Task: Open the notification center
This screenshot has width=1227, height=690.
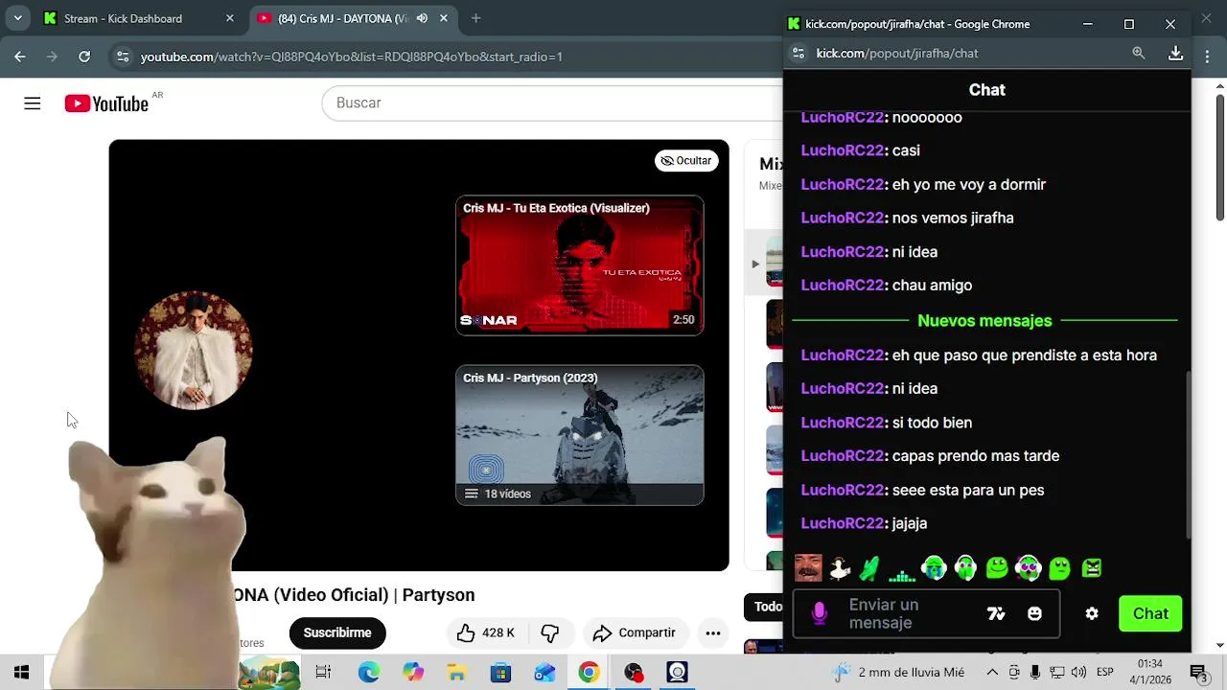Action: pos(1198,673)
